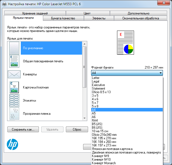Viewport: 172px width, 165px height.
Task: Choose Executive paper size
Action: pos(127,85)
